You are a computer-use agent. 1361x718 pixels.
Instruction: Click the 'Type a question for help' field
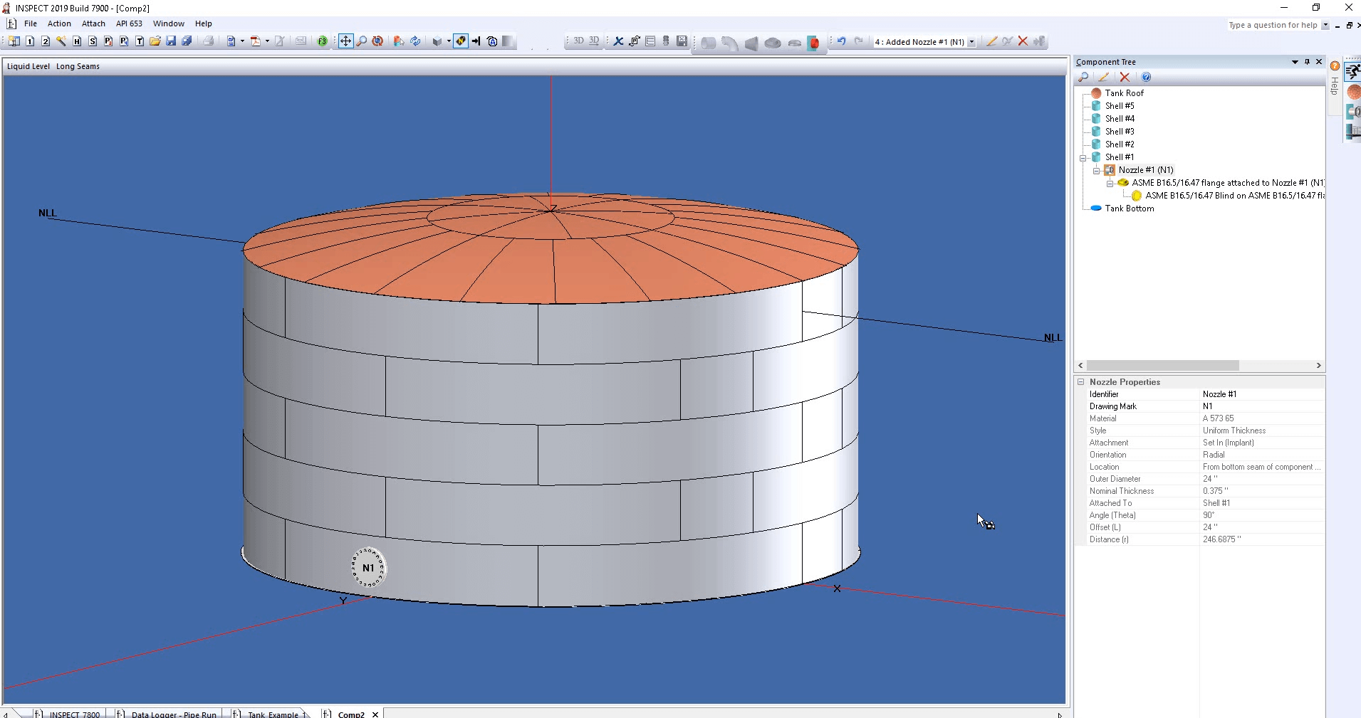1273,25
